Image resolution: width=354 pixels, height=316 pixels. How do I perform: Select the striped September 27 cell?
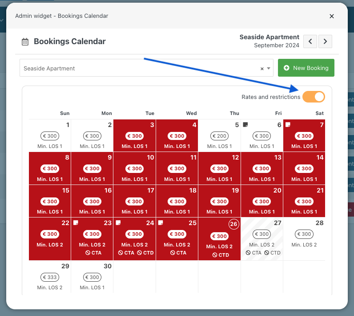pos(261,239)
